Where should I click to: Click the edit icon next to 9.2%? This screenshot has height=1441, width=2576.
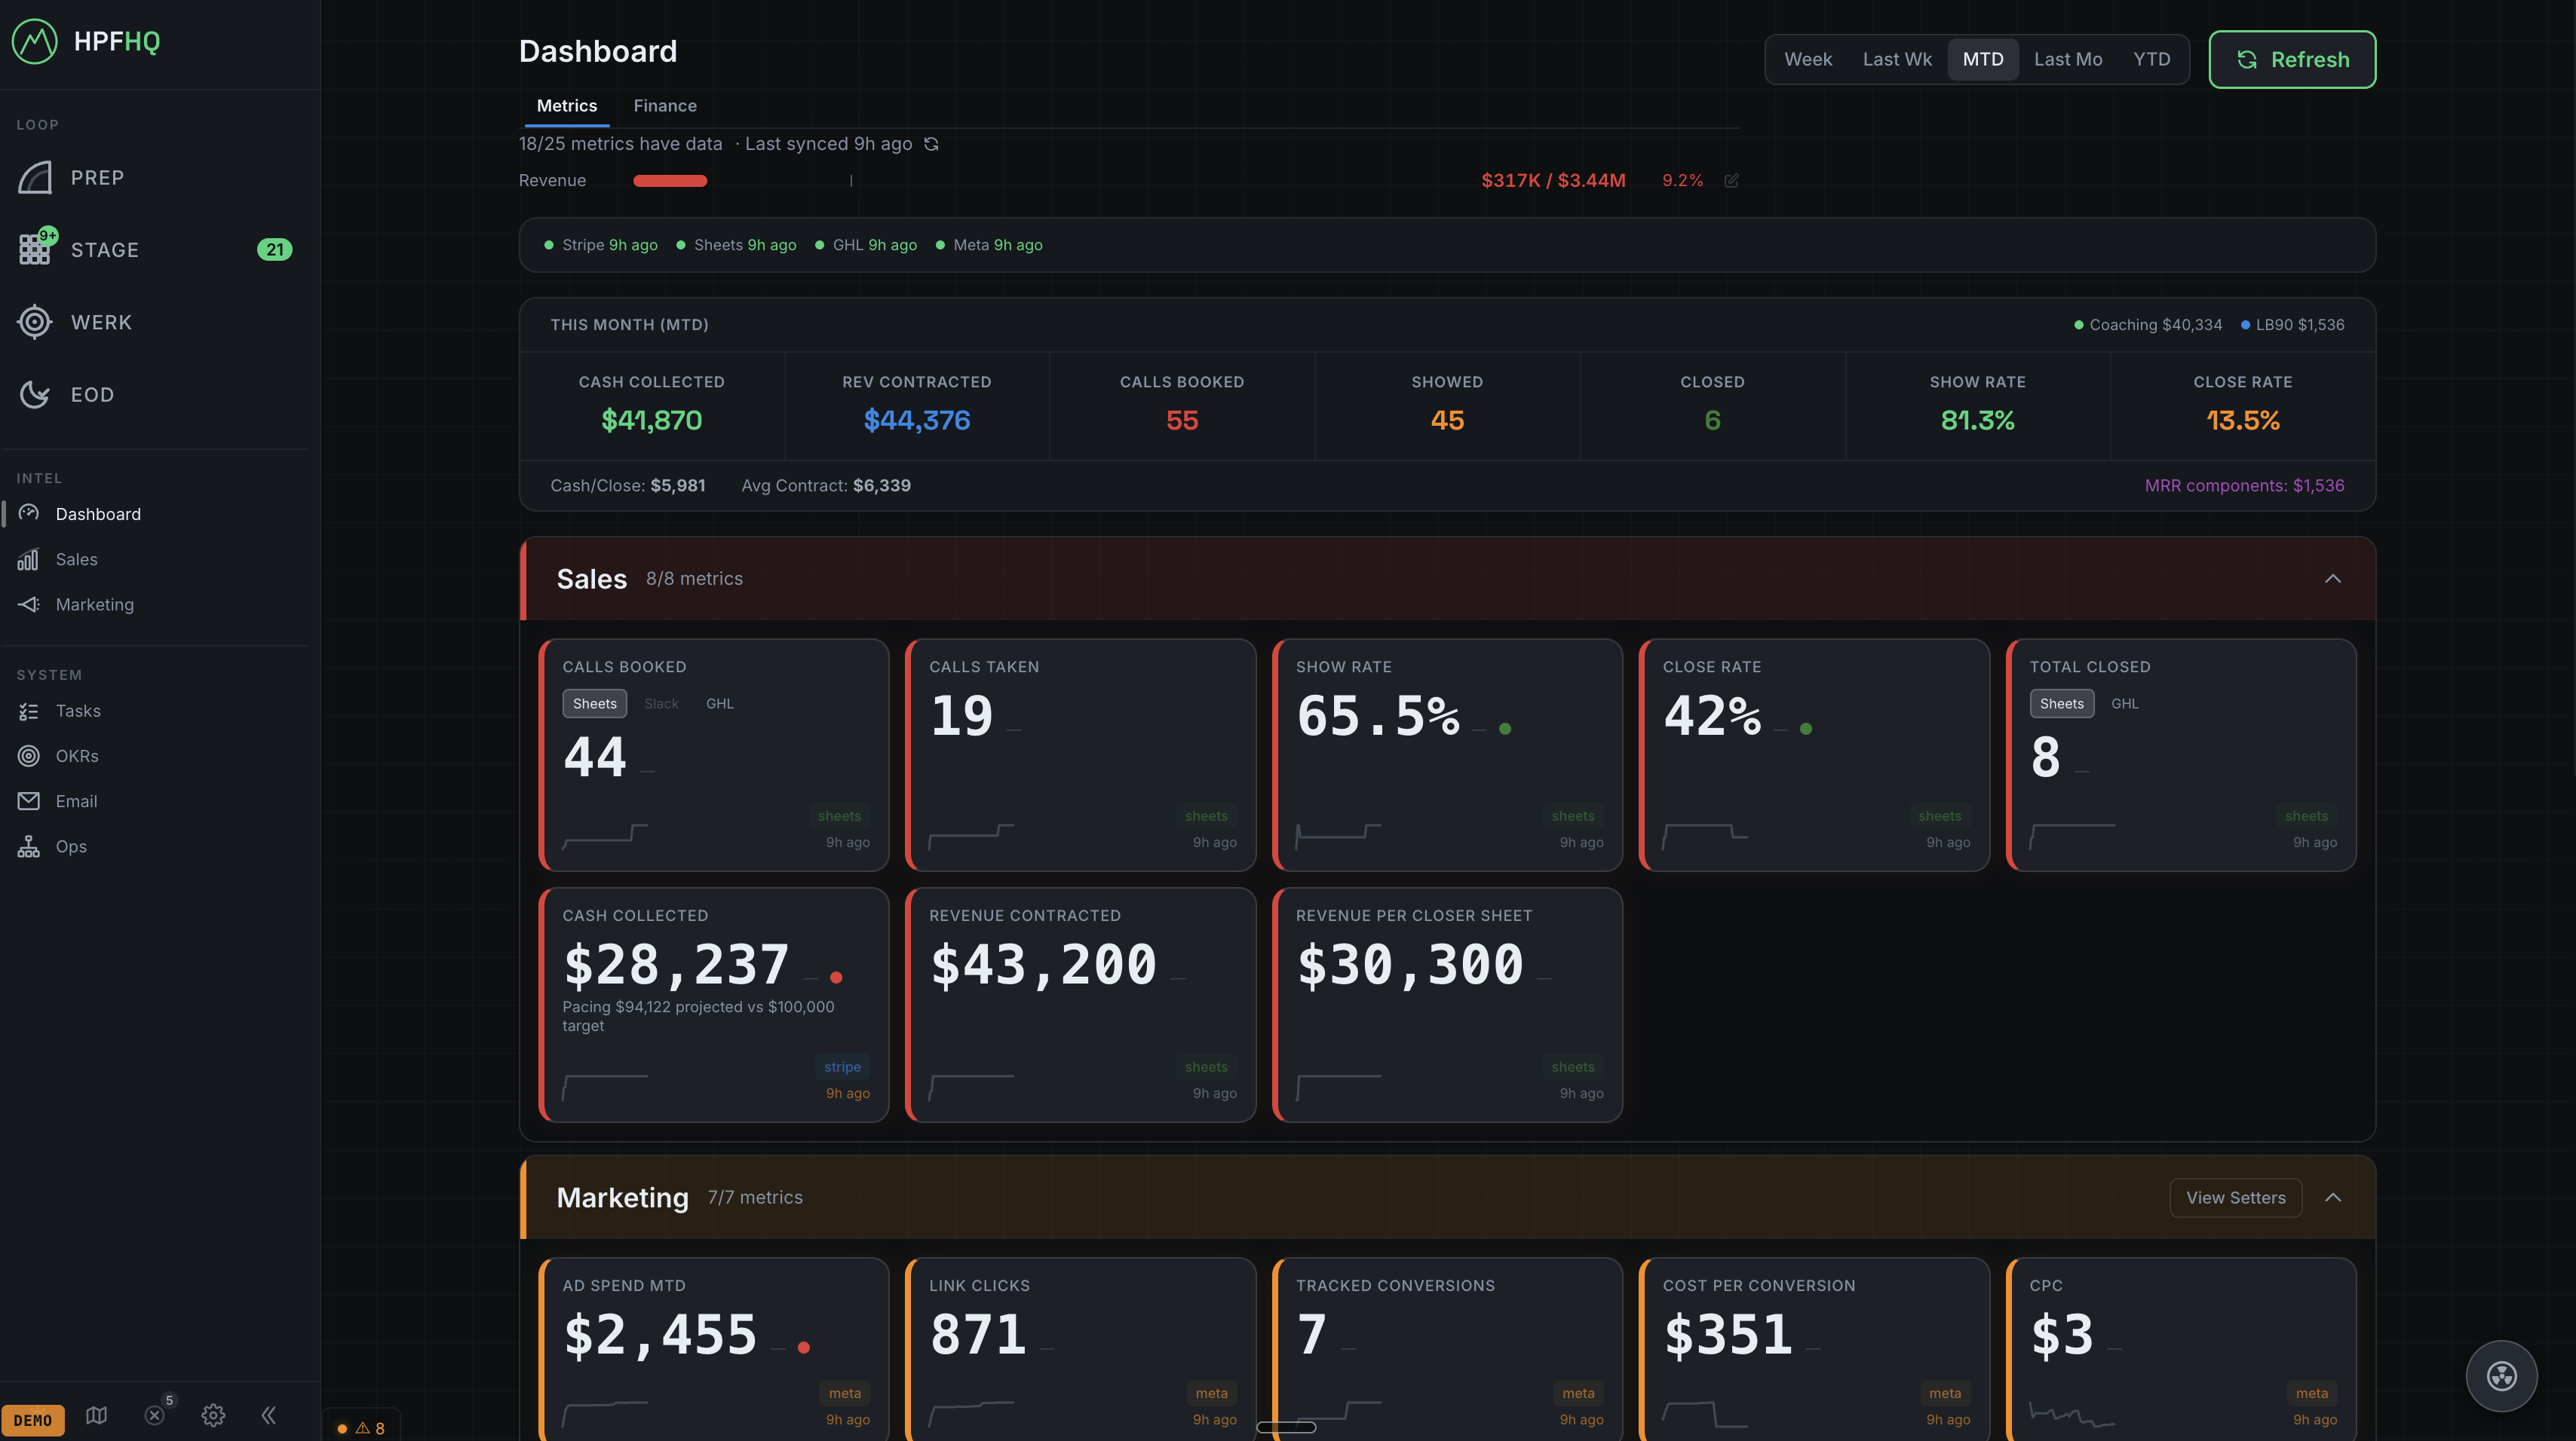pyautogui.click(x=1733, y=181)
